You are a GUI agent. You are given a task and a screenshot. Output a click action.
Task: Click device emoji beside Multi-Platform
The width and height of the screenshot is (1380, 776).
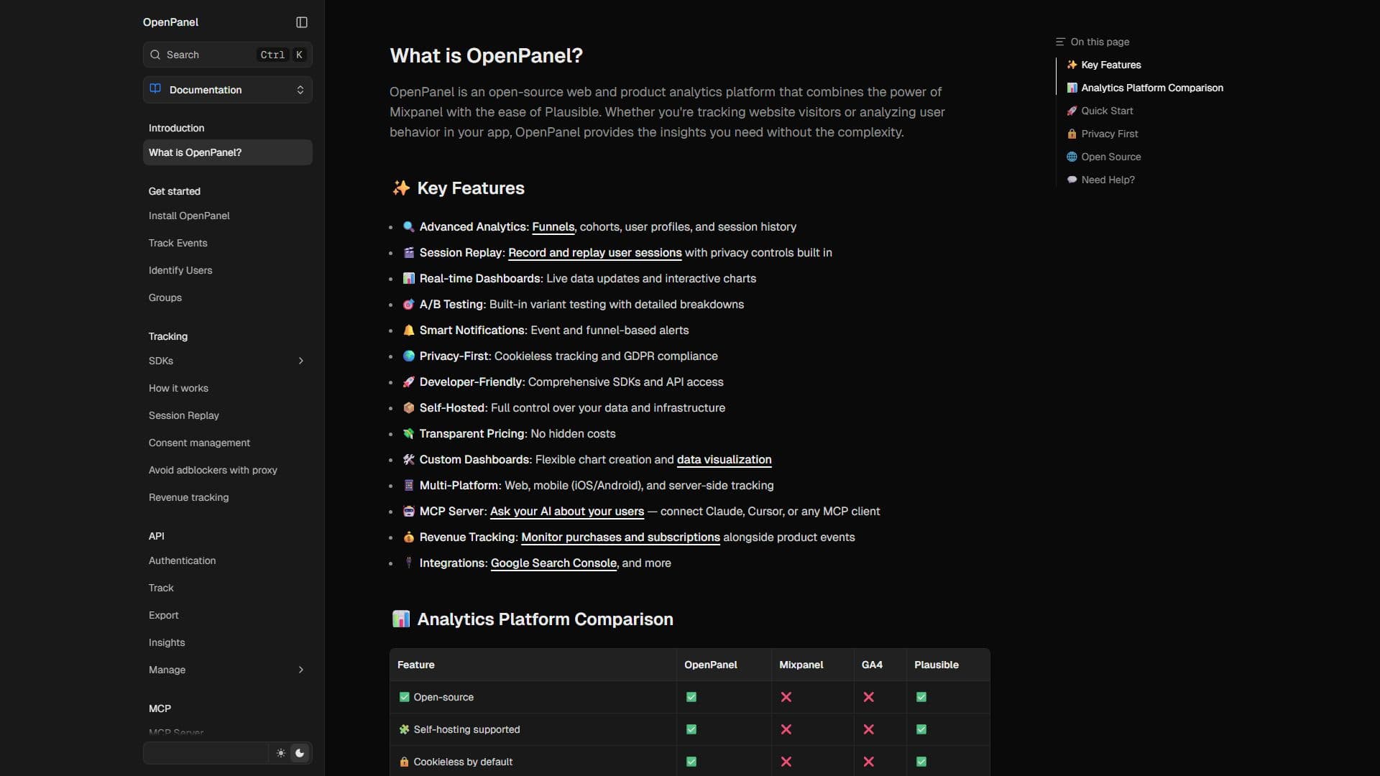(408, 485)
